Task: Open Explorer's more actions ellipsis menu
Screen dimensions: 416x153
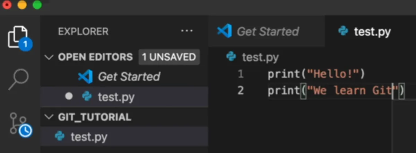Action: (x=187, y=31)
